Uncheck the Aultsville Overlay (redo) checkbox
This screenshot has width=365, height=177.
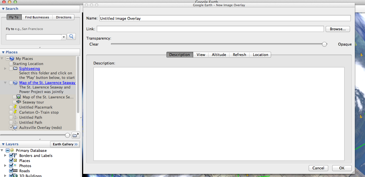click(x=11, y=128)
